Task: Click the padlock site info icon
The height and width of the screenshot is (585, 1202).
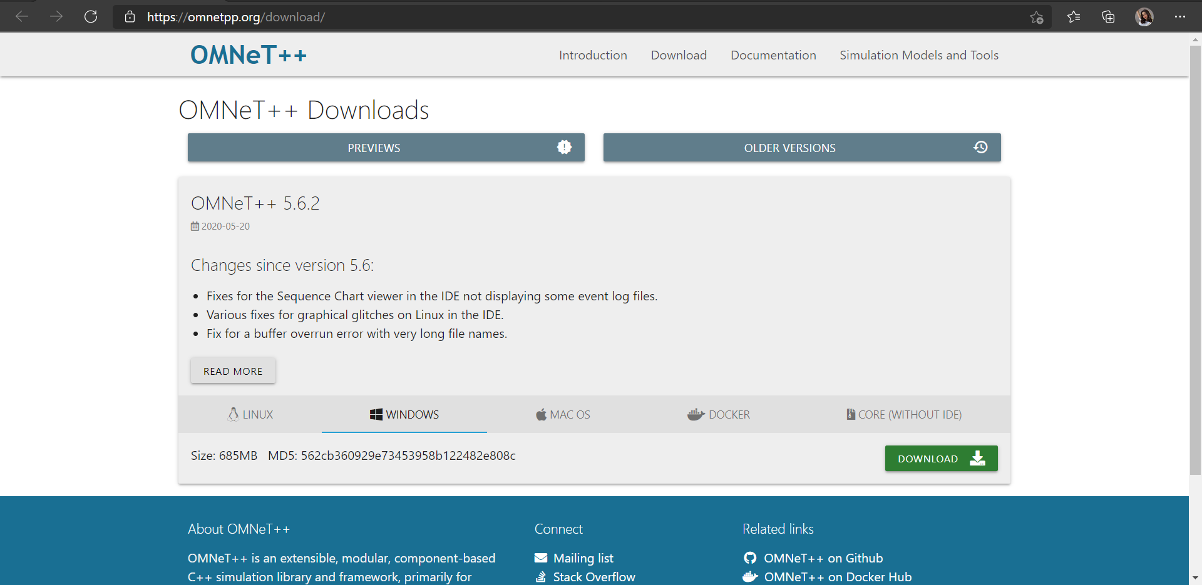Action: click(130, 17)
